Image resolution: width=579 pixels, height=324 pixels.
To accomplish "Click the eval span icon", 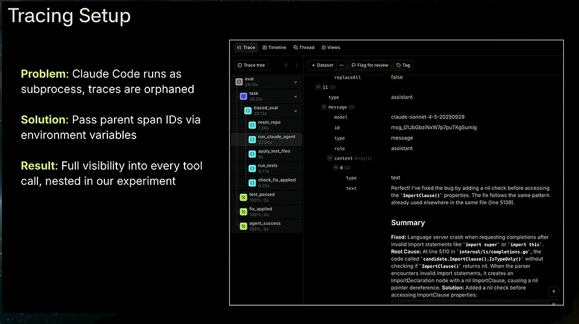I will 239,82.
